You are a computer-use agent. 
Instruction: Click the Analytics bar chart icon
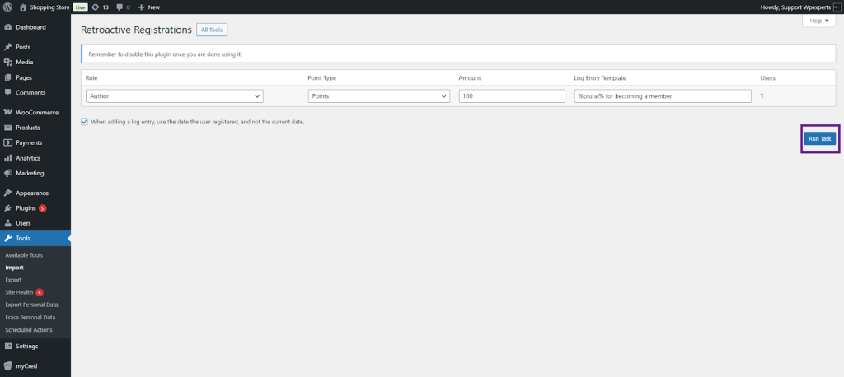(x=7, y=158)
